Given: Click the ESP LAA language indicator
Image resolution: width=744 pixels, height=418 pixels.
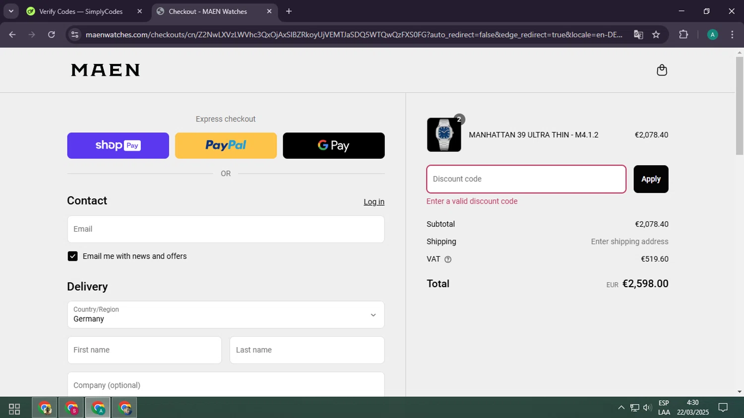Looking at the screenshot, I should click(x=664, y=408).
